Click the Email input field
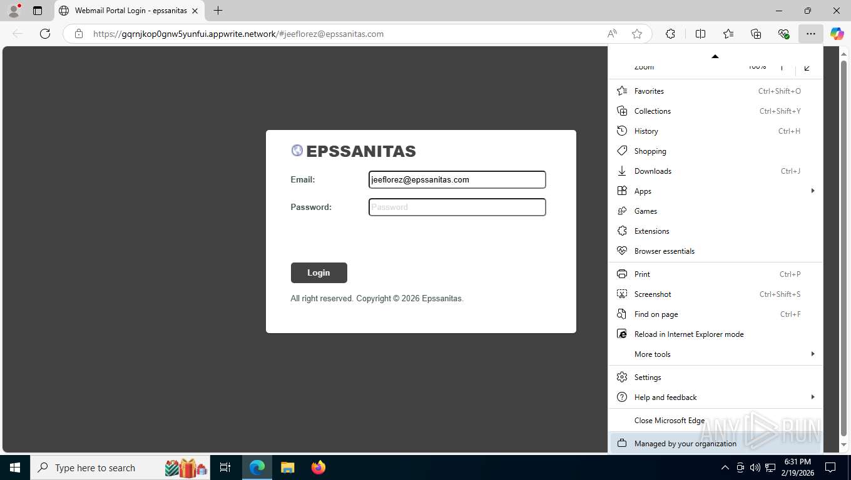This screenshot has height=480, width=851. point(457,179)
